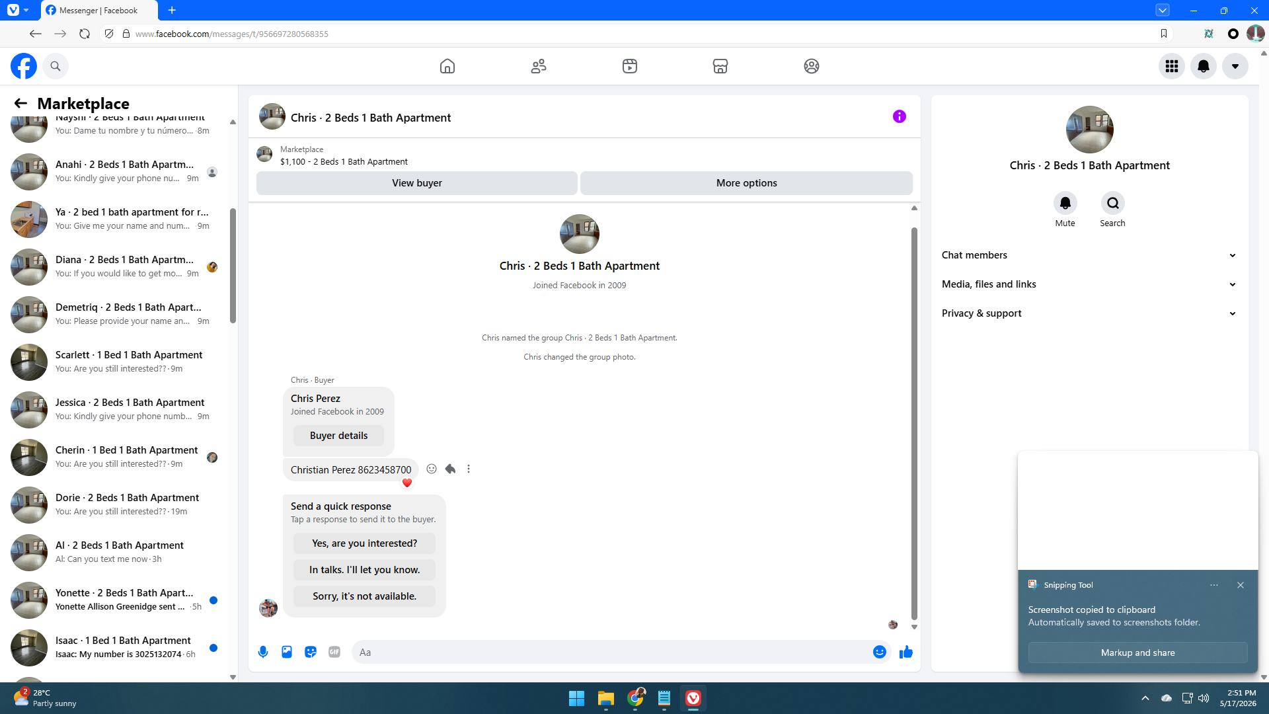Show hidden system tray icons
The width and height of the screenshot is (1269, 714).
(x=1145, y=698)
